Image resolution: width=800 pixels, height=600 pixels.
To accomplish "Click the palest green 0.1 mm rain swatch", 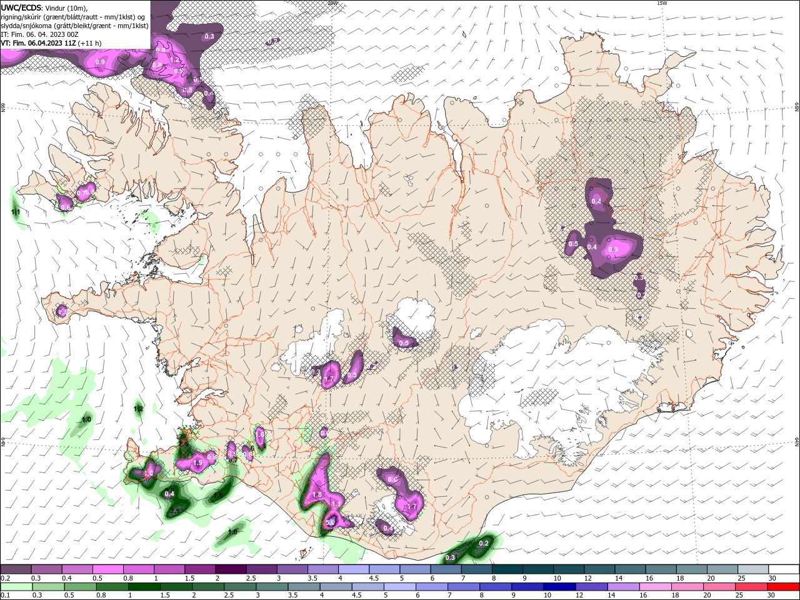I will (x=16, y=587).
